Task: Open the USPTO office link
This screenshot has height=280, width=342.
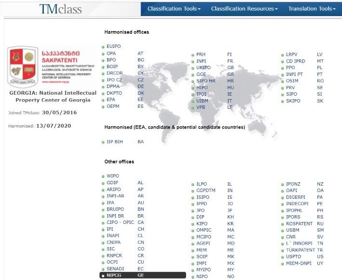Action: pyautogui.click(x=293, y=256)
